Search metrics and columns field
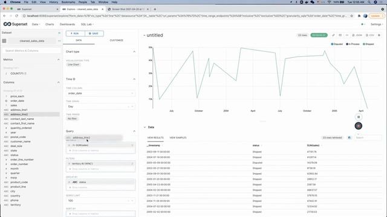Viewport: 387px width, 217px height. click(31, 51)
